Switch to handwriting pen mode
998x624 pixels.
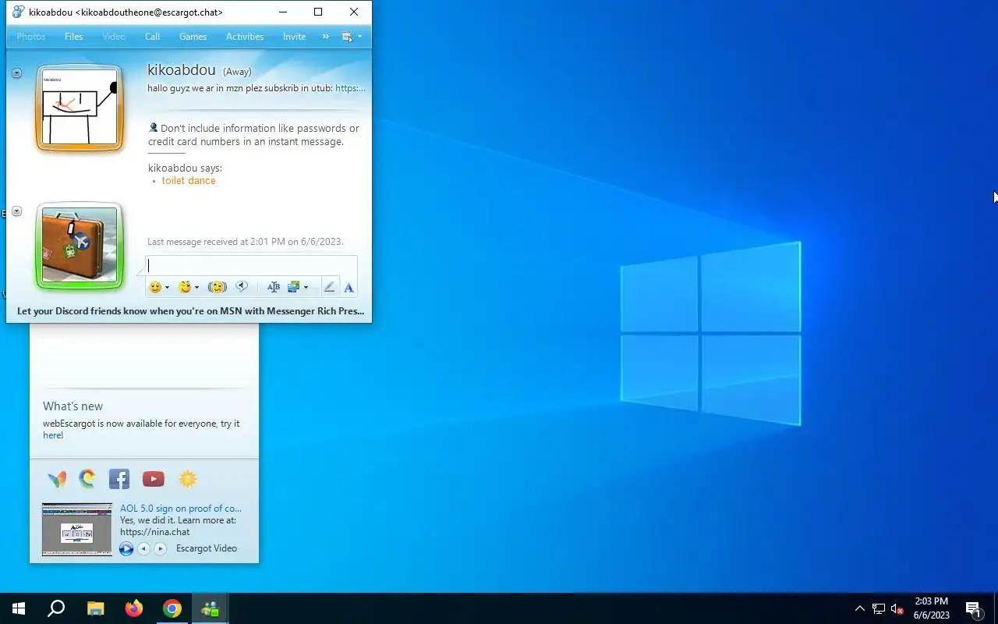point(329,287)
